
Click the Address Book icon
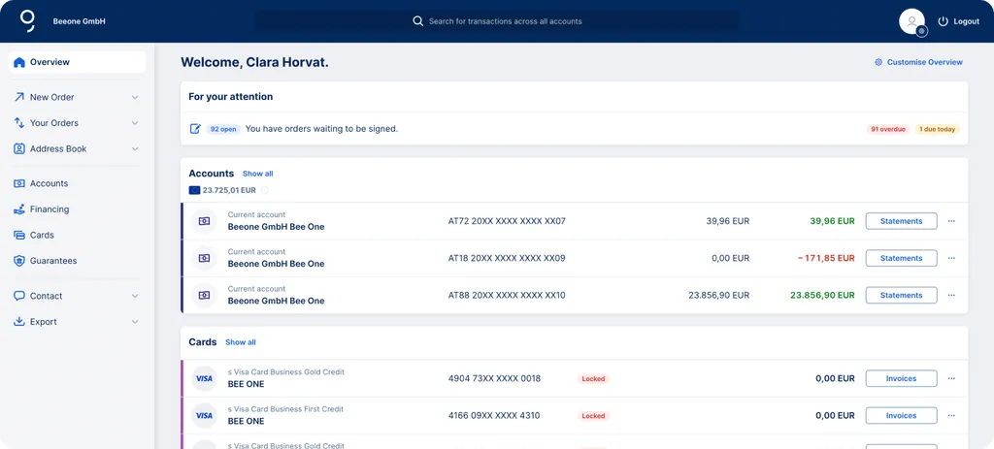[x=19, y=148]
